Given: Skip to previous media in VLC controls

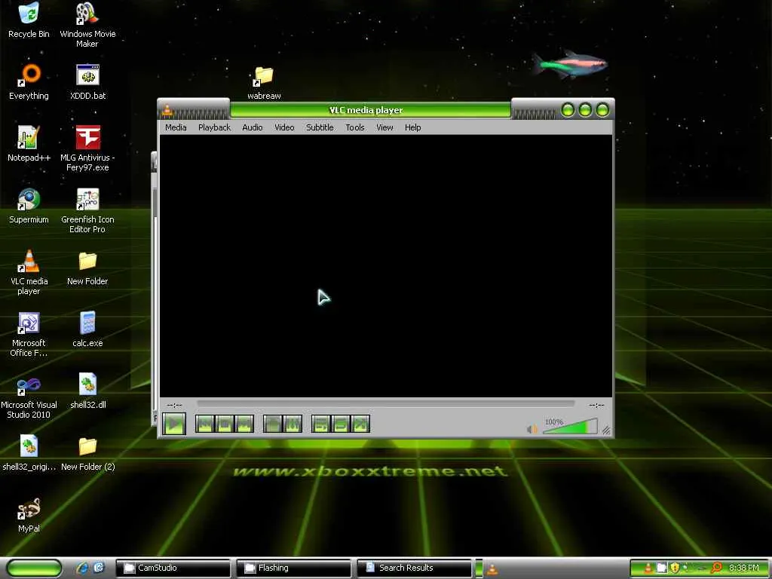Looking at the screenshot, I should 205,424.
